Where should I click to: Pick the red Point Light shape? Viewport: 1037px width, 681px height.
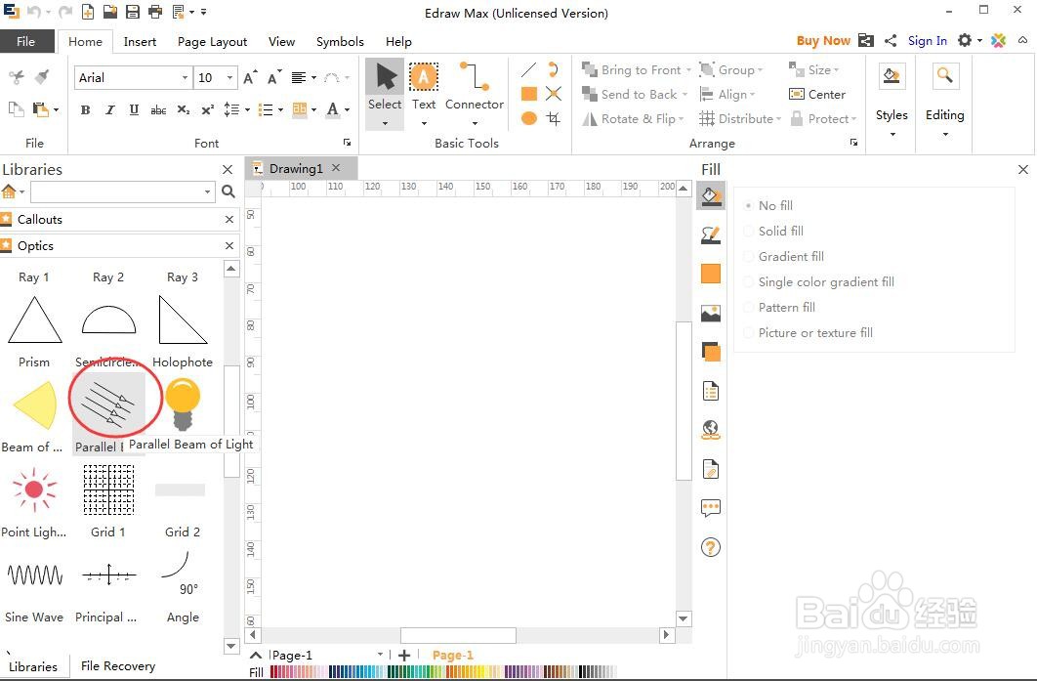[34, 489]
